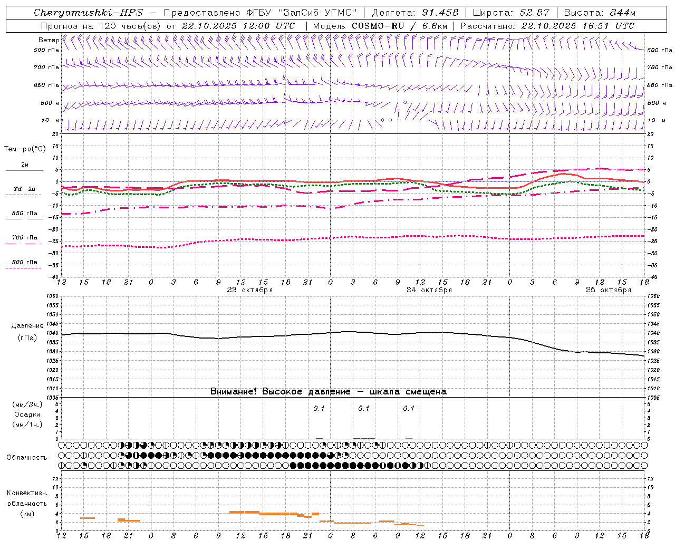Screen dimensions: 675x540
Task: Click the "Конвективн." convective cloud label
Action: coord(27,493)
